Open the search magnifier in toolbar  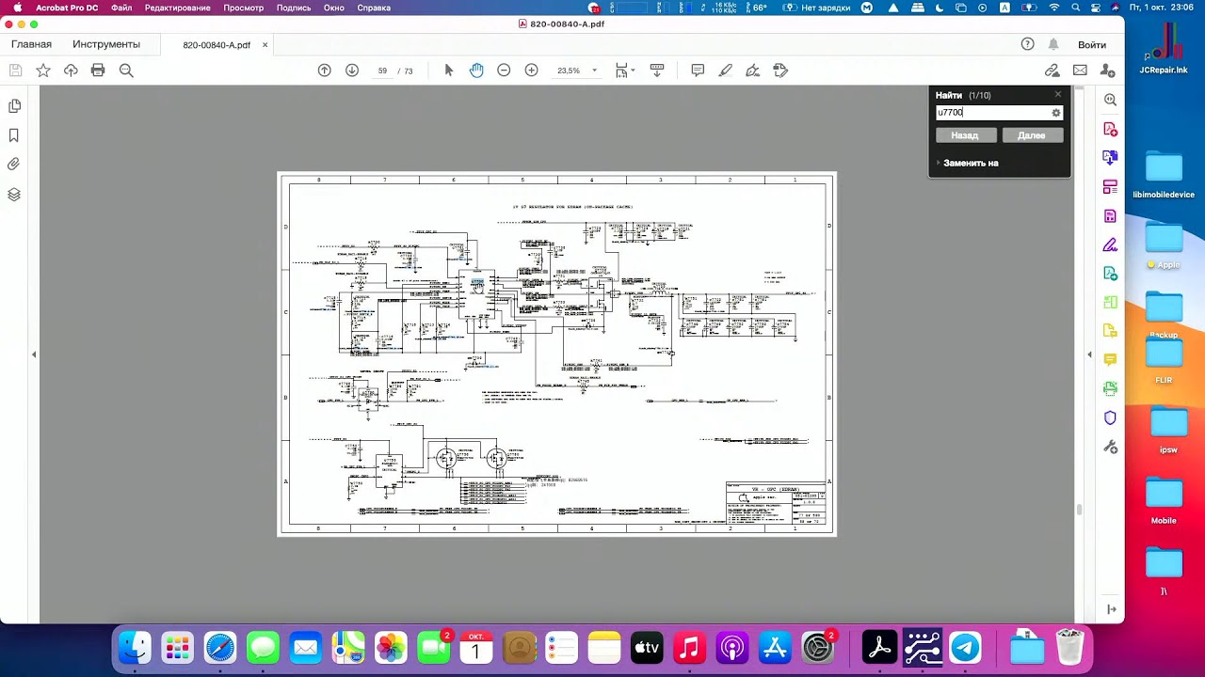click(126, 71)
